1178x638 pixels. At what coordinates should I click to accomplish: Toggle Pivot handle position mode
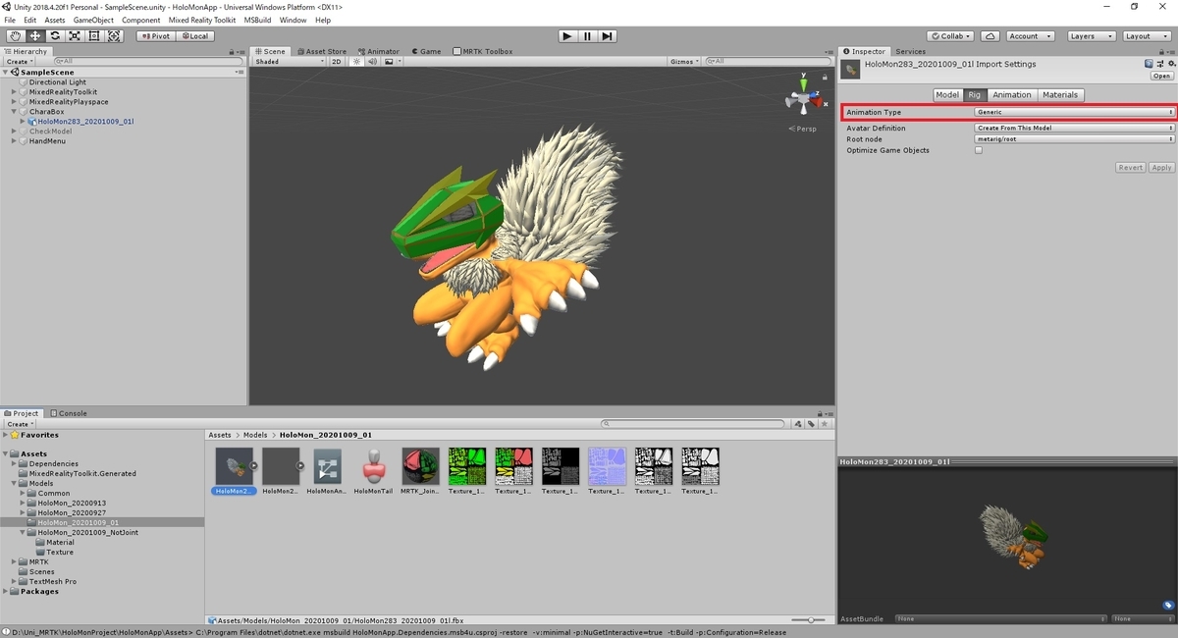(156, 36)
